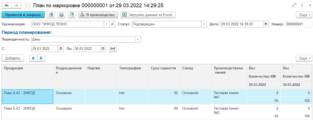Open calendar picker for start date С
This screenshot has width=313, height=120.
61,49
